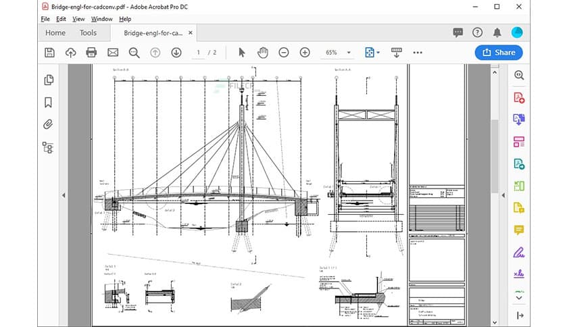This screenshot has height=327, width=565.
Task: Open the Request Signatures tool
Action: point(519,274)
